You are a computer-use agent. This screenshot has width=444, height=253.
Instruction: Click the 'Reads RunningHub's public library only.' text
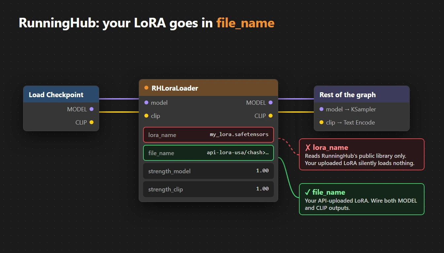coord(355,156)
